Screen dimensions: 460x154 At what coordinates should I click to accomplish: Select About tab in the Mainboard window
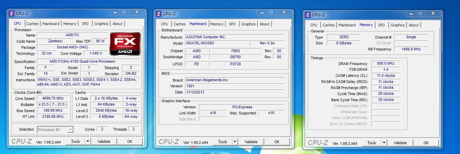264,24
